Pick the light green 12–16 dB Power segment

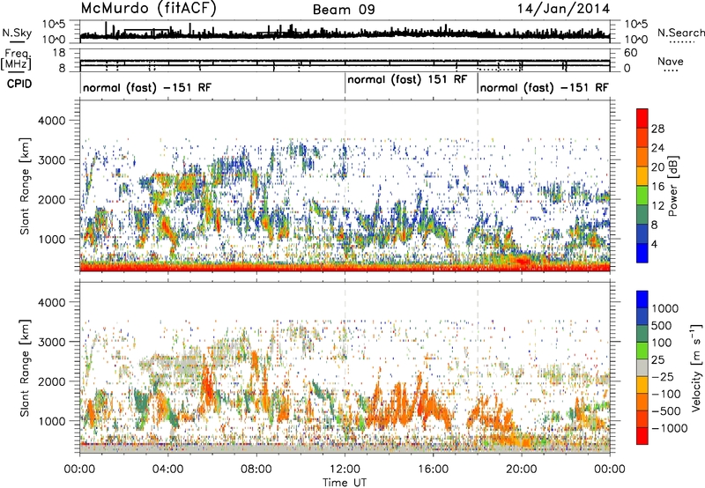tap(642, 196)
